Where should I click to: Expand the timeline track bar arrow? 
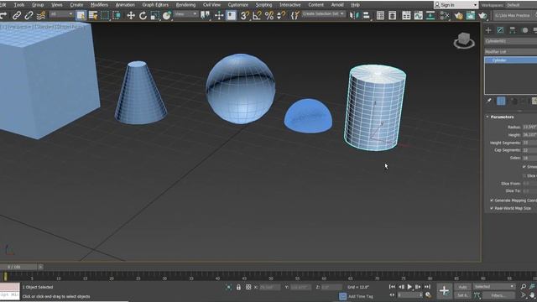(x=40, y=267)
